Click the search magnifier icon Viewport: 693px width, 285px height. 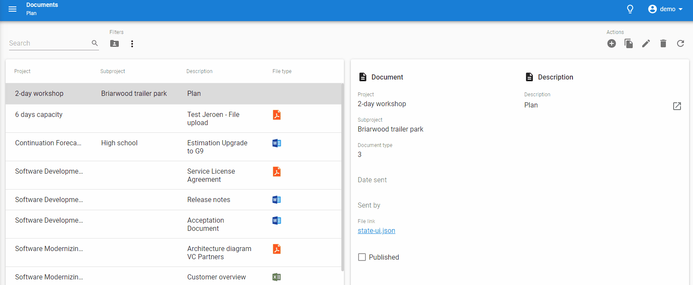click(x=95, y=43)
